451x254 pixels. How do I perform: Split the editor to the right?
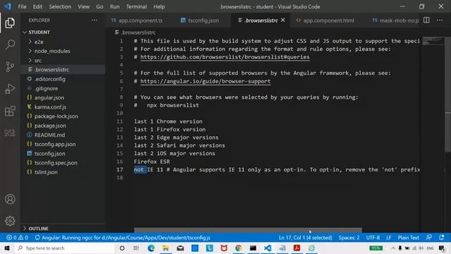click(426, 20)
